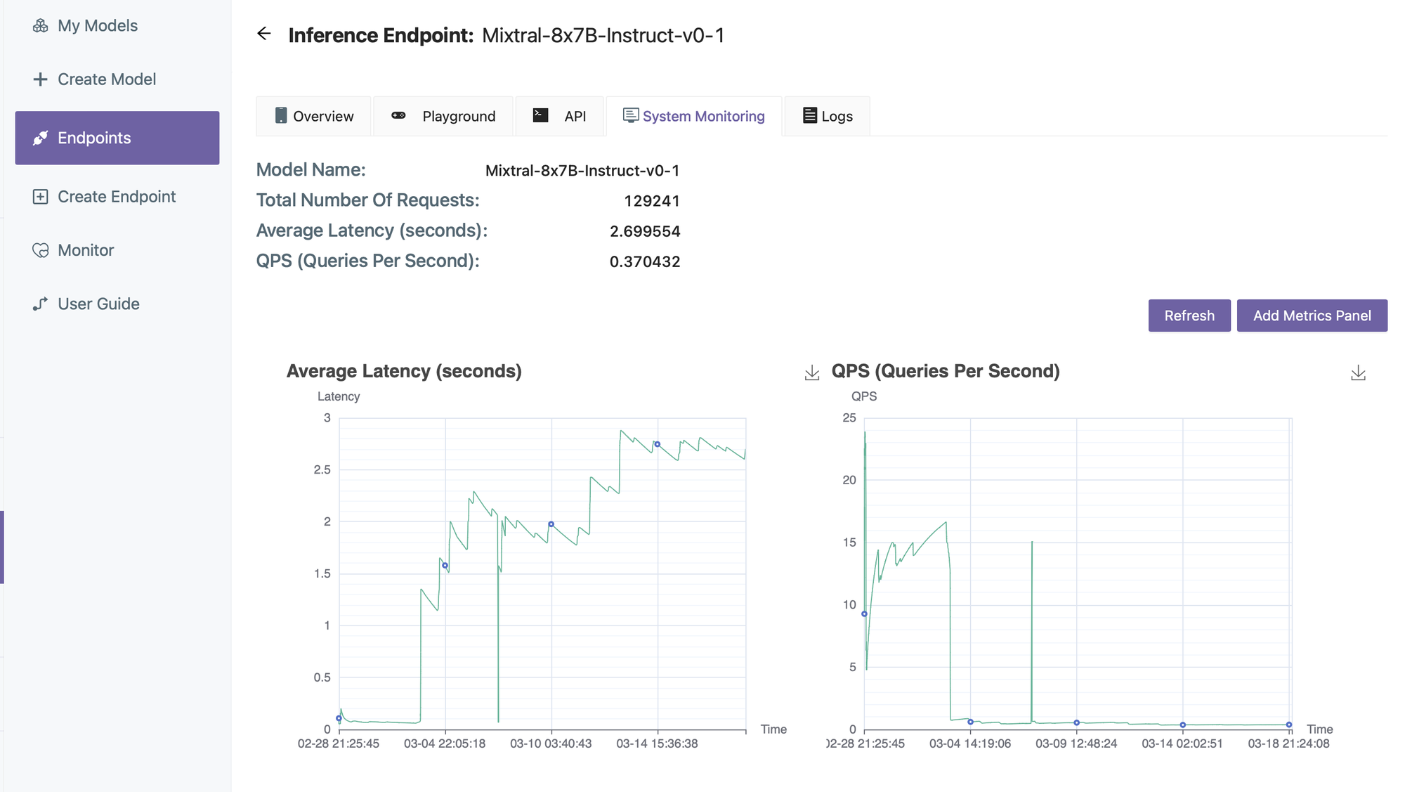Click the latency data point at value 2
This screenshot has height=792, width=1405.
click(x=551, y=524)
